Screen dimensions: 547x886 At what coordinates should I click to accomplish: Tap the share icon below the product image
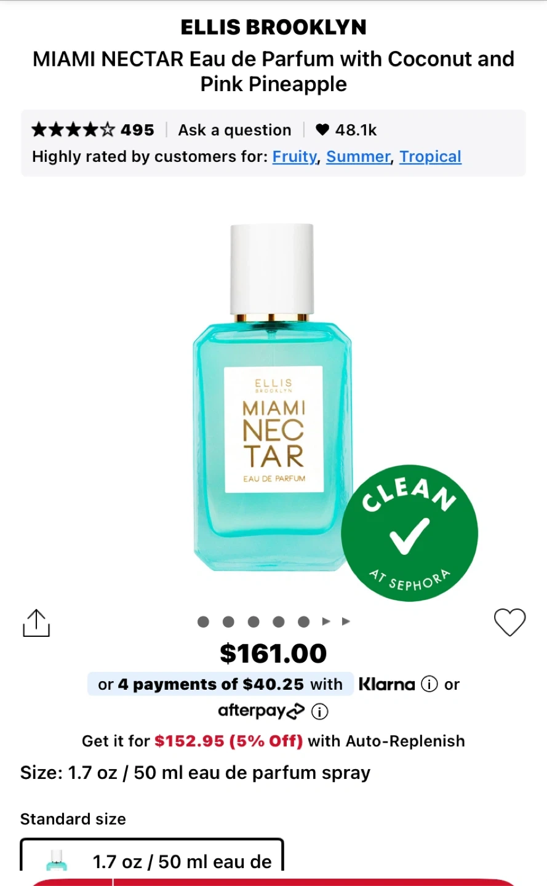(x=36, y=623)
